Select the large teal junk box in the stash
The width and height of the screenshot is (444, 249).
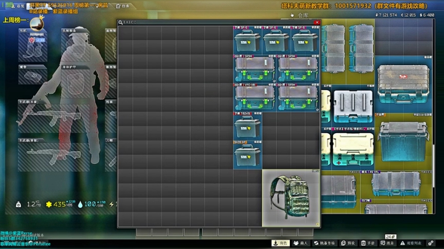tap(403, 142)
